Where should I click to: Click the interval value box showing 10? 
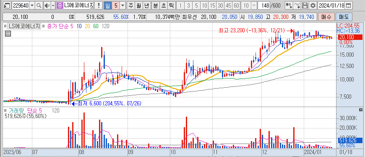pyautogui.click(x=246, y=5)
